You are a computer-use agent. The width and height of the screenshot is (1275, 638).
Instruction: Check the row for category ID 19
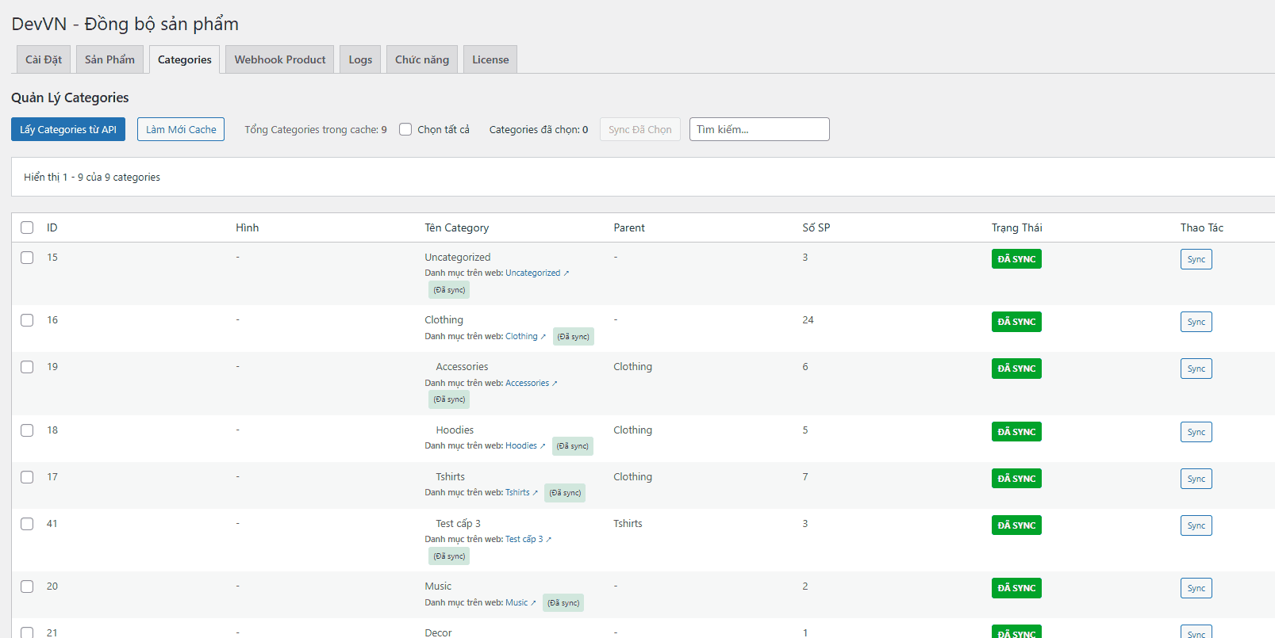[27, 367]
